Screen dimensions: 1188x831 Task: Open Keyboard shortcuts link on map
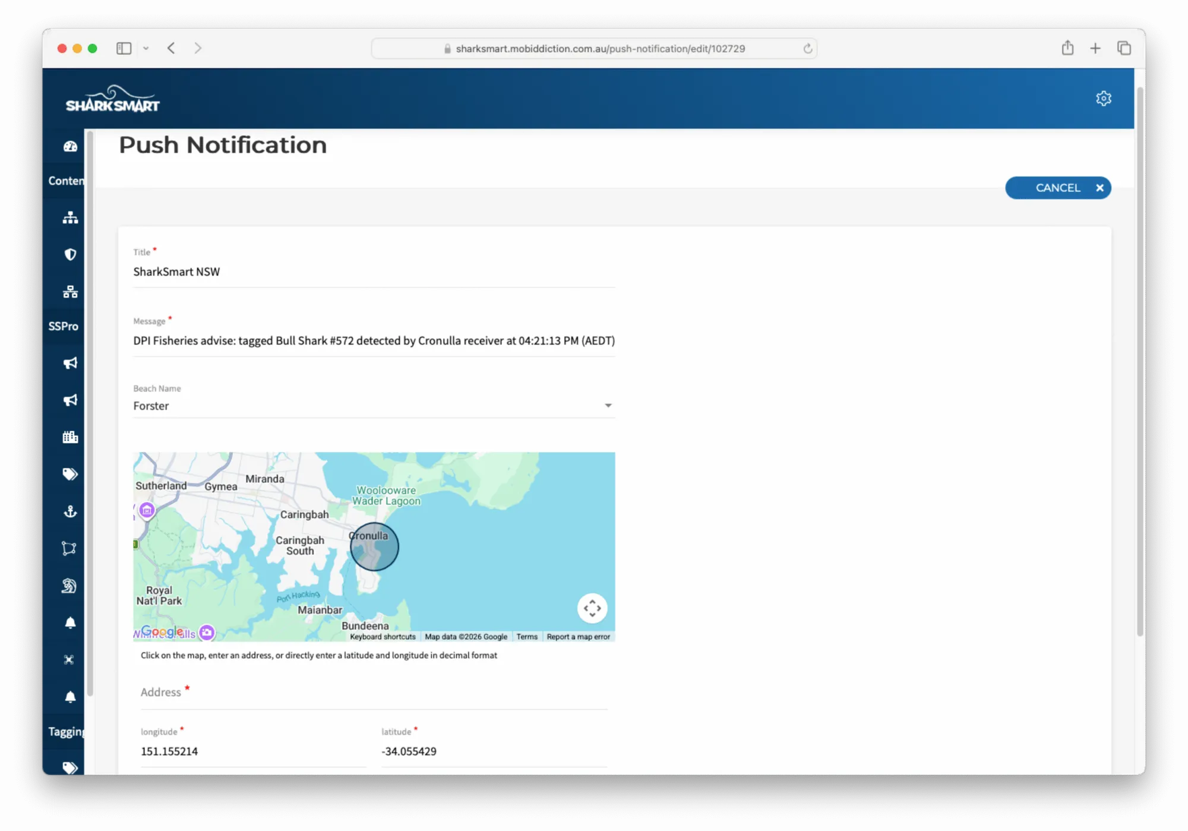coord(383,637)
